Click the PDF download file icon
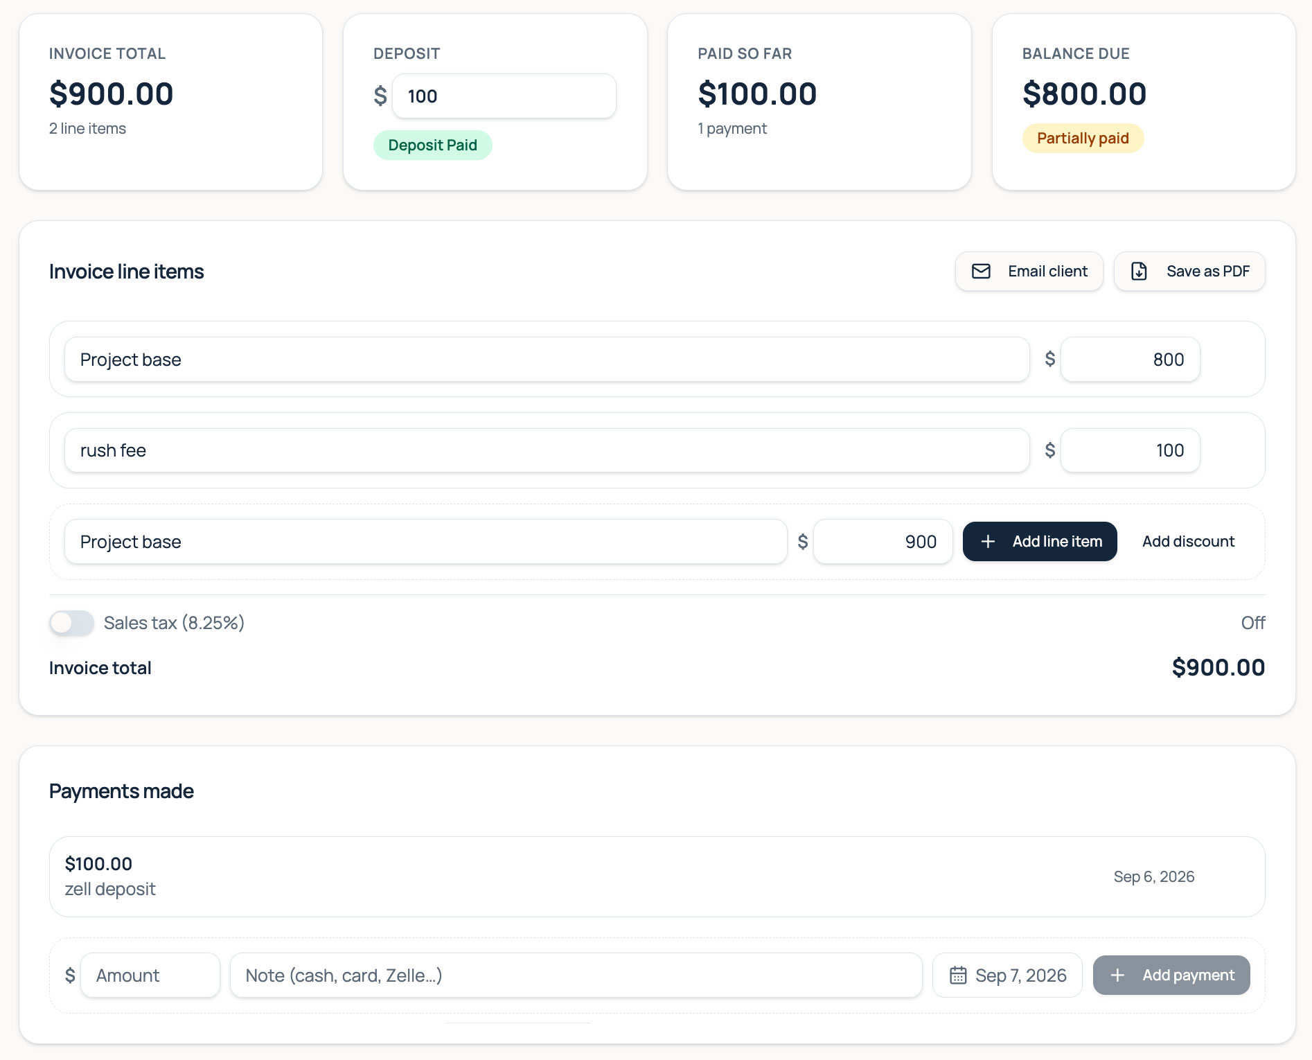 tap(1139, 272)
